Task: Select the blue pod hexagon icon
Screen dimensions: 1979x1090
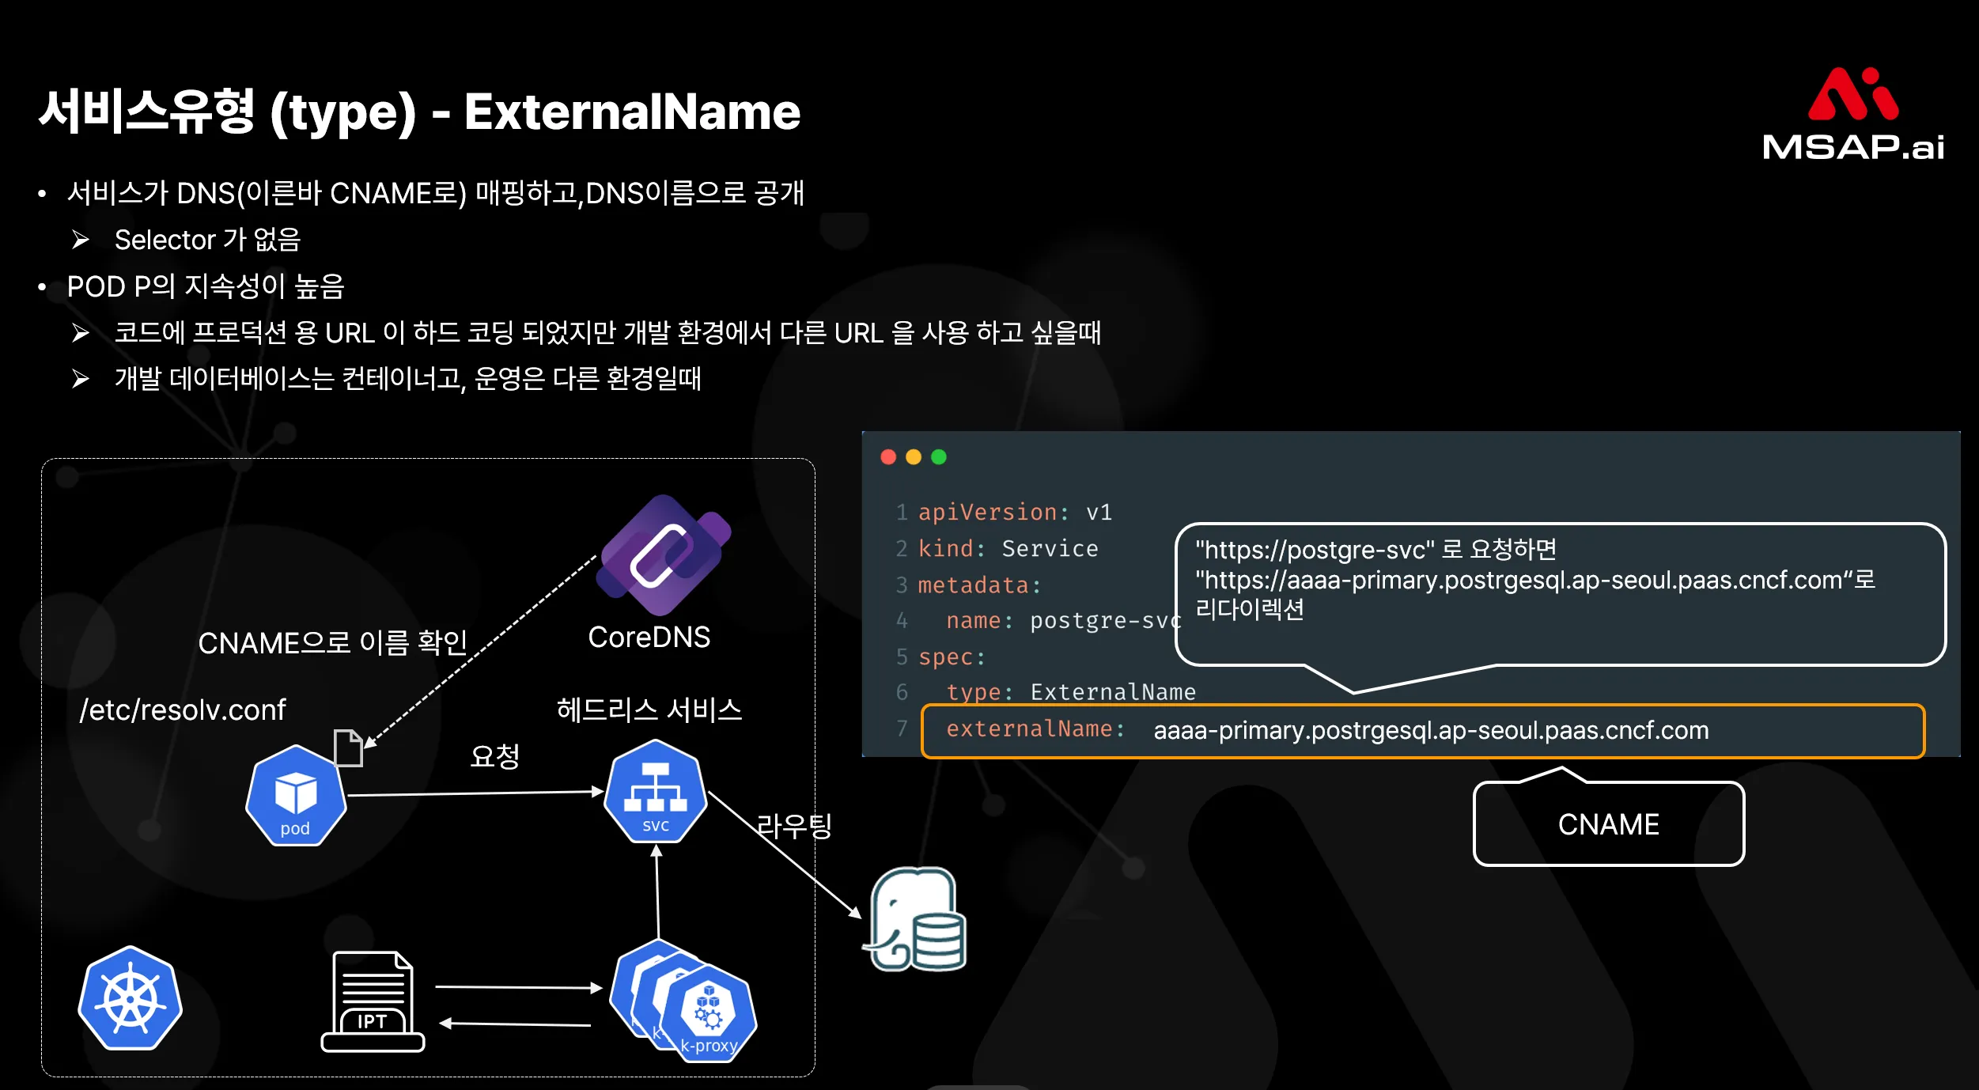Action: pos(296,796)
